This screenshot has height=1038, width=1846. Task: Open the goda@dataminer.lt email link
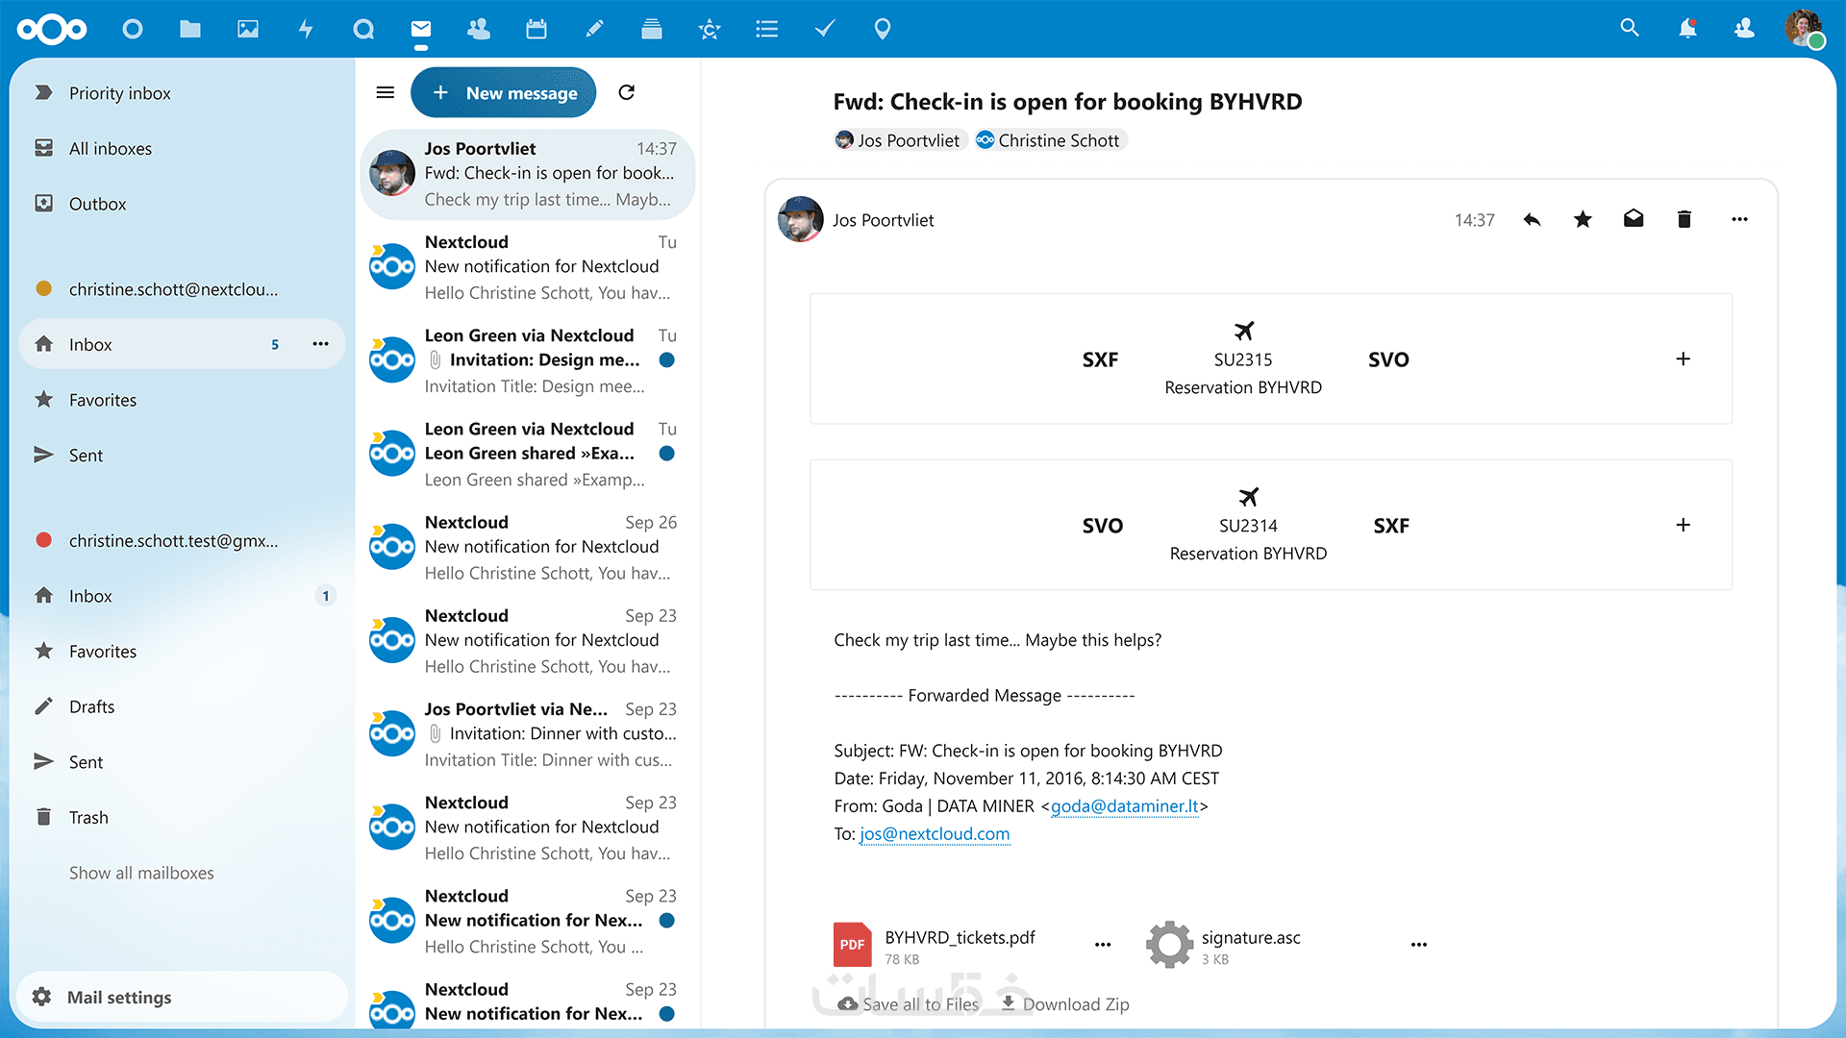1124,806
